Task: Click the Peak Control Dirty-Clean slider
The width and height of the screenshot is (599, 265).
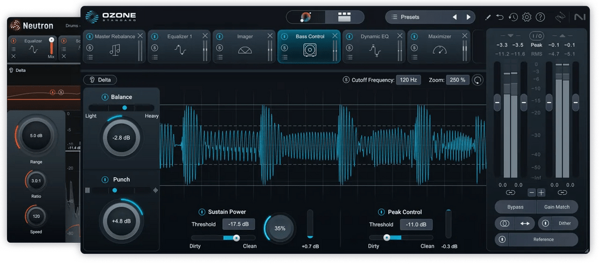Action: coord(401,238)
